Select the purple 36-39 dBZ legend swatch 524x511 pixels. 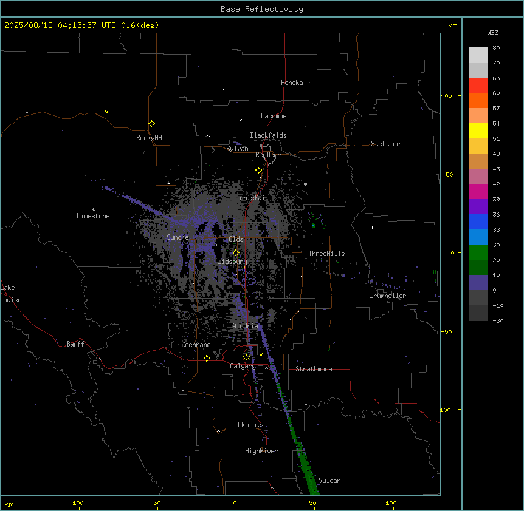click(478, 207)
